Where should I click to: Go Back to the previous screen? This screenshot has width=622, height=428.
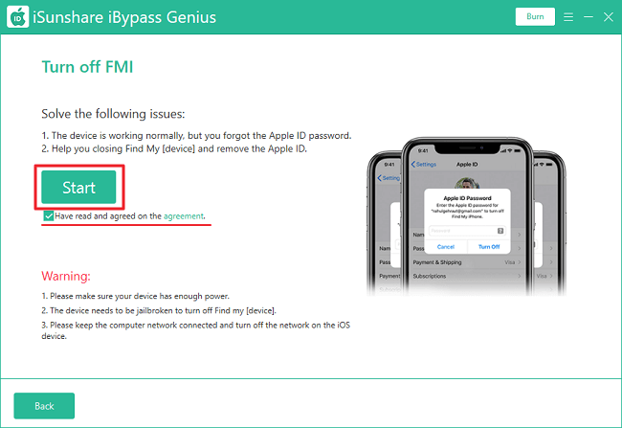point(44,406)
